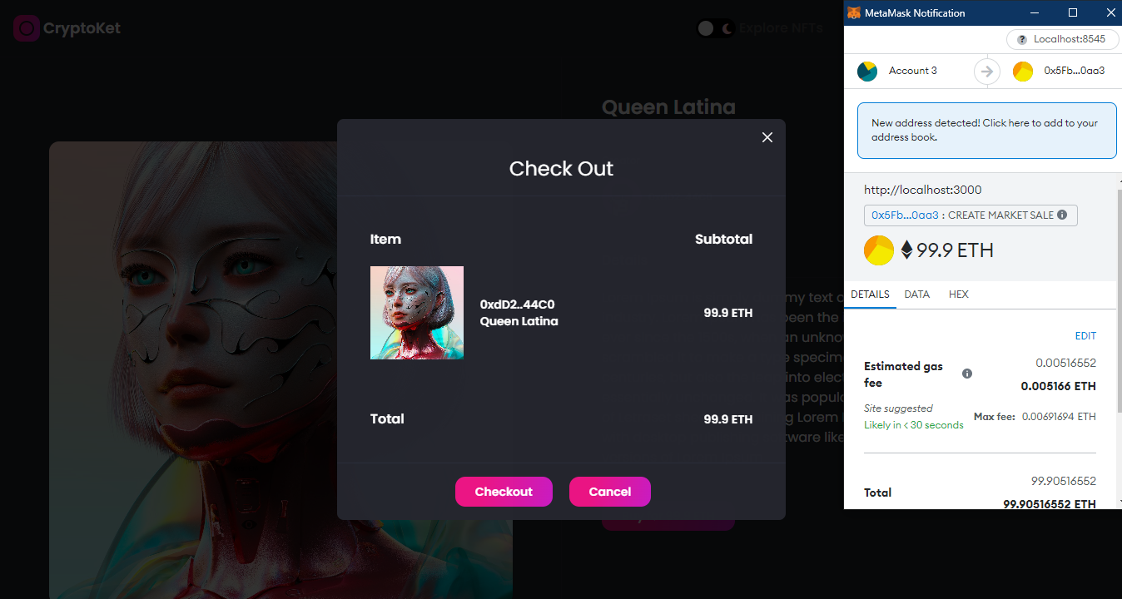The height and width of the screenshot is (599, 1122).
Task: Click the 0x5Fb...0aa3 recipient avatar icon
Action: click(1023, 72)
